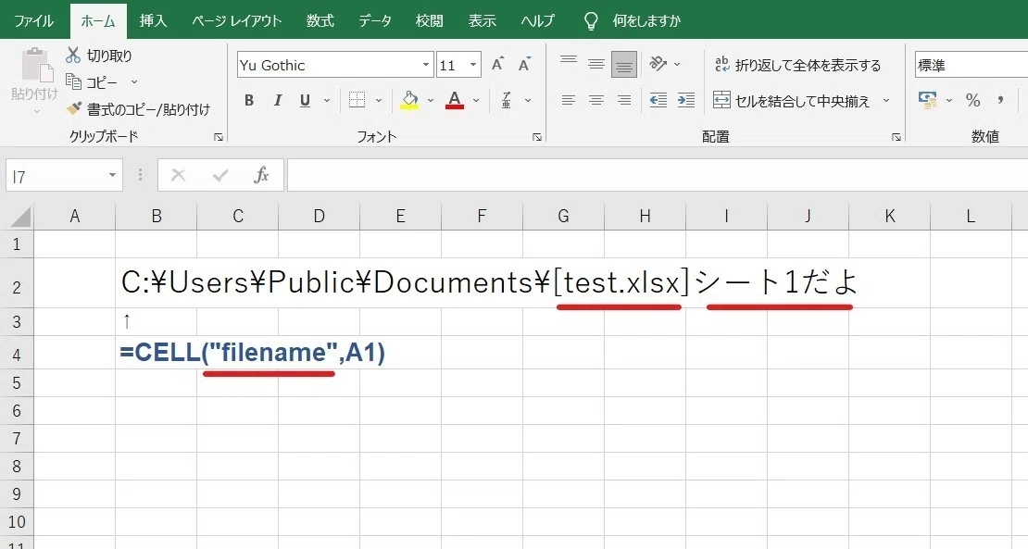Align text to bottom
This screenshot has height=549, width=1028.
(x=624, y=64)
